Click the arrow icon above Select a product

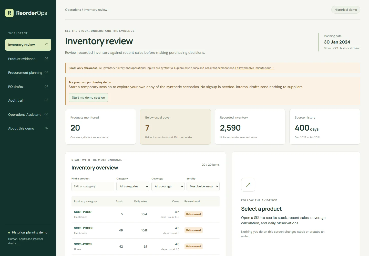pos(248,185)
